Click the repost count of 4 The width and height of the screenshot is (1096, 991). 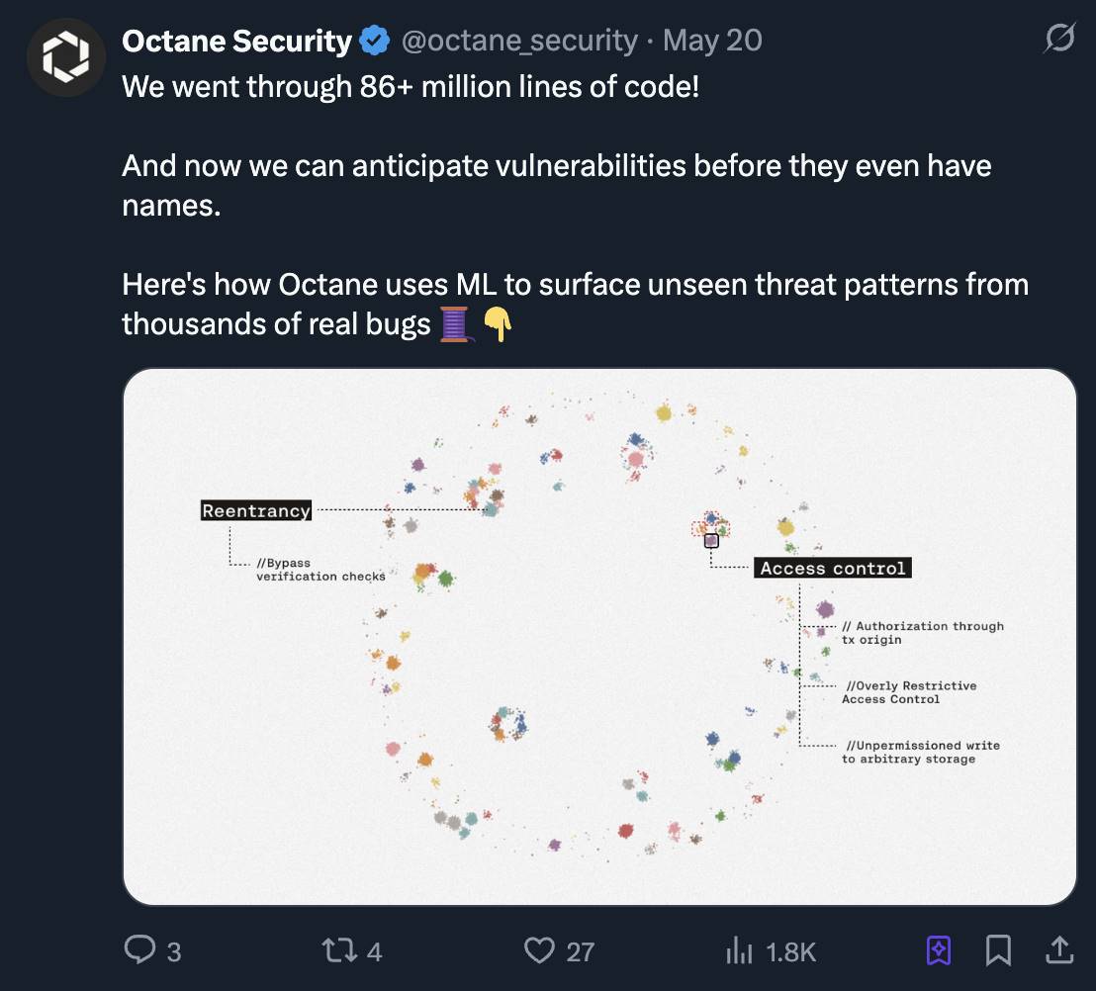[x=374, y=951]
